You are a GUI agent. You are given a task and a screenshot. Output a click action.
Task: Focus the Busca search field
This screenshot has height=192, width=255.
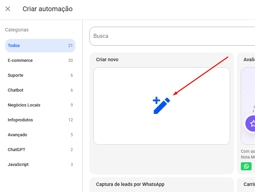172,36
